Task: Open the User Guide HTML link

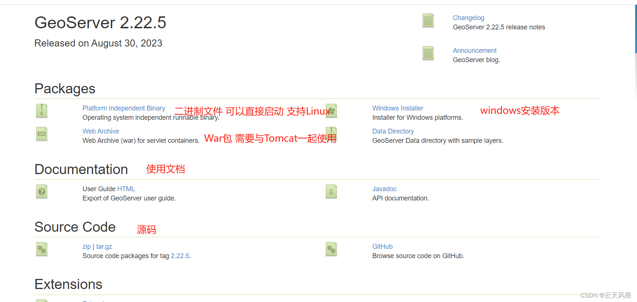Action: point(126,189)
